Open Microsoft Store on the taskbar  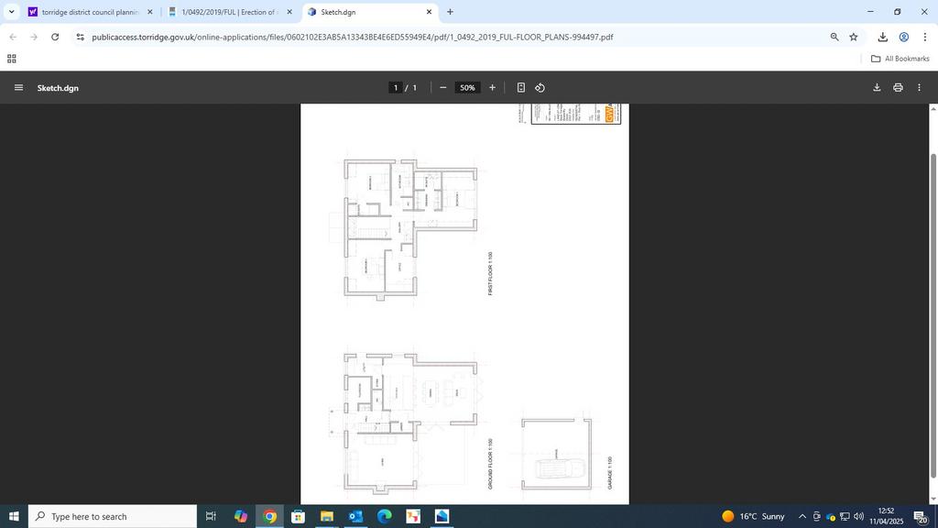click(298, 516)
